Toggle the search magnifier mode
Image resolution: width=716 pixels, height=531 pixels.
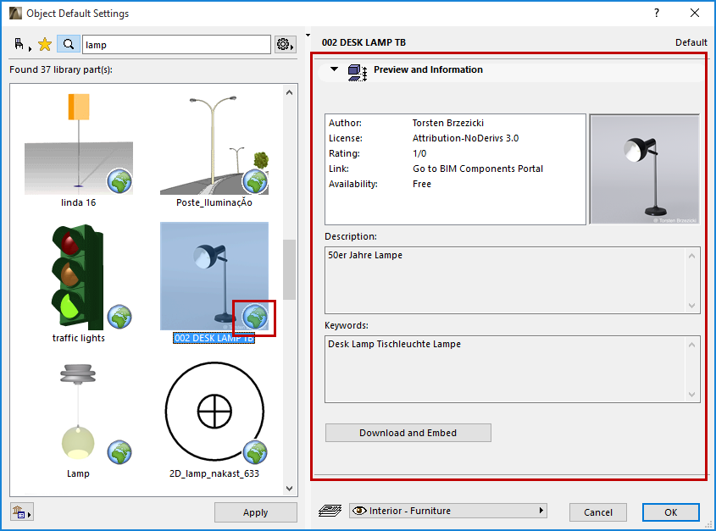pos(69,44)
